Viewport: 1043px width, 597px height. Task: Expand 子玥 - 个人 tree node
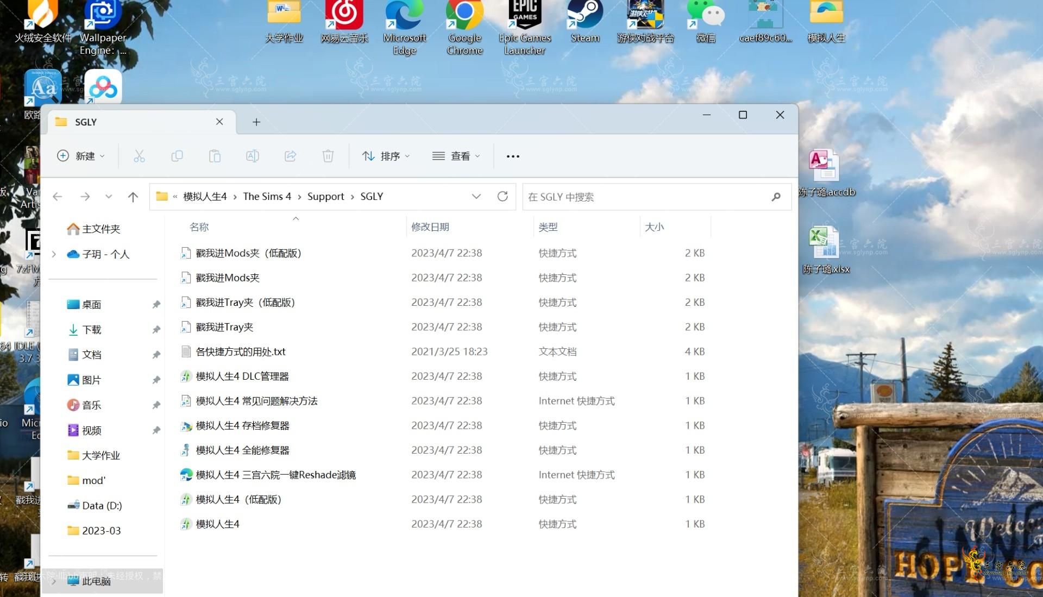(54, 254)
